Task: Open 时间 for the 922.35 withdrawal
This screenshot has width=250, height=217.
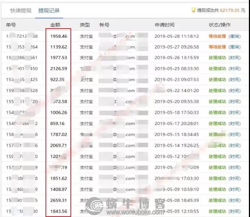Action: pos(234,80)
